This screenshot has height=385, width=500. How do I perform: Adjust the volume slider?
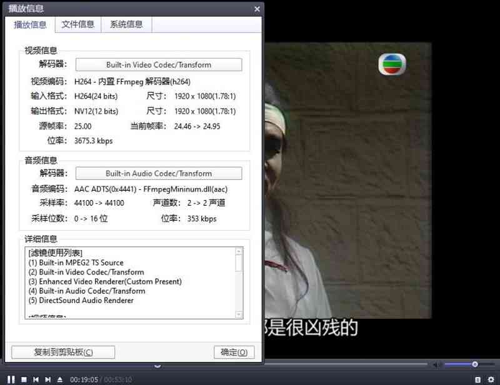point(474,364)
